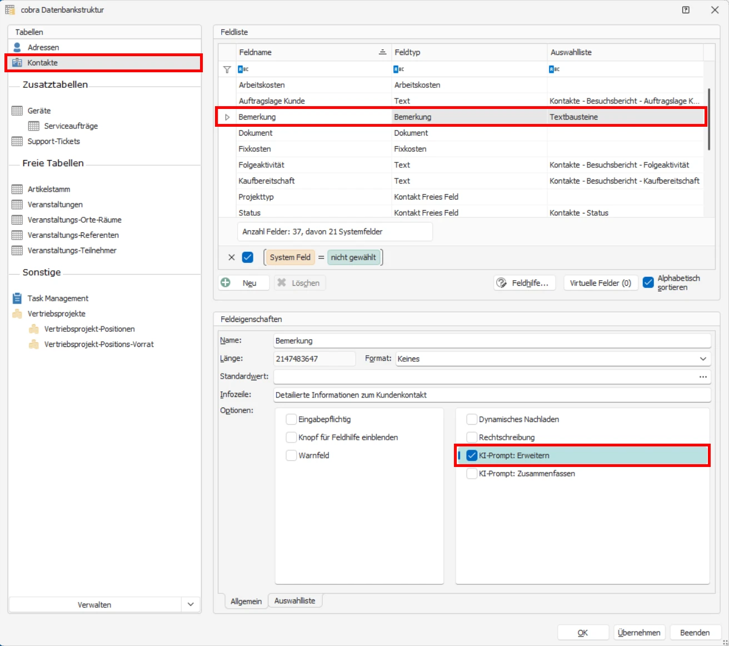Viewport: 729px width, 646px height.
Task: Open the Format dropdown
Action: pos(703,359)
